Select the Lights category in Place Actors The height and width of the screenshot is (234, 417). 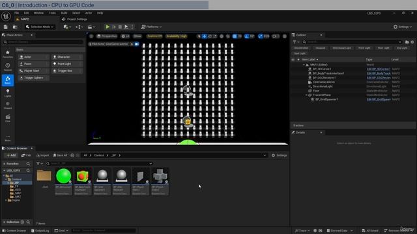click(x=8, y=93)
